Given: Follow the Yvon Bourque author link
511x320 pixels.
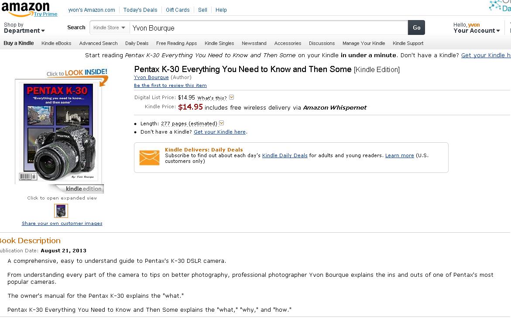Looking at the screenshot, I should coord(151,77).
